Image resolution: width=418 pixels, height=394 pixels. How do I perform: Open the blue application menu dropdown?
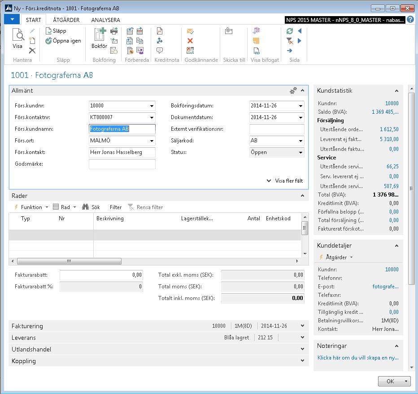click(12, 19)
